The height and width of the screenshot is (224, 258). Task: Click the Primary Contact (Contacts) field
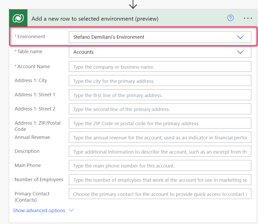coord(160,194)
